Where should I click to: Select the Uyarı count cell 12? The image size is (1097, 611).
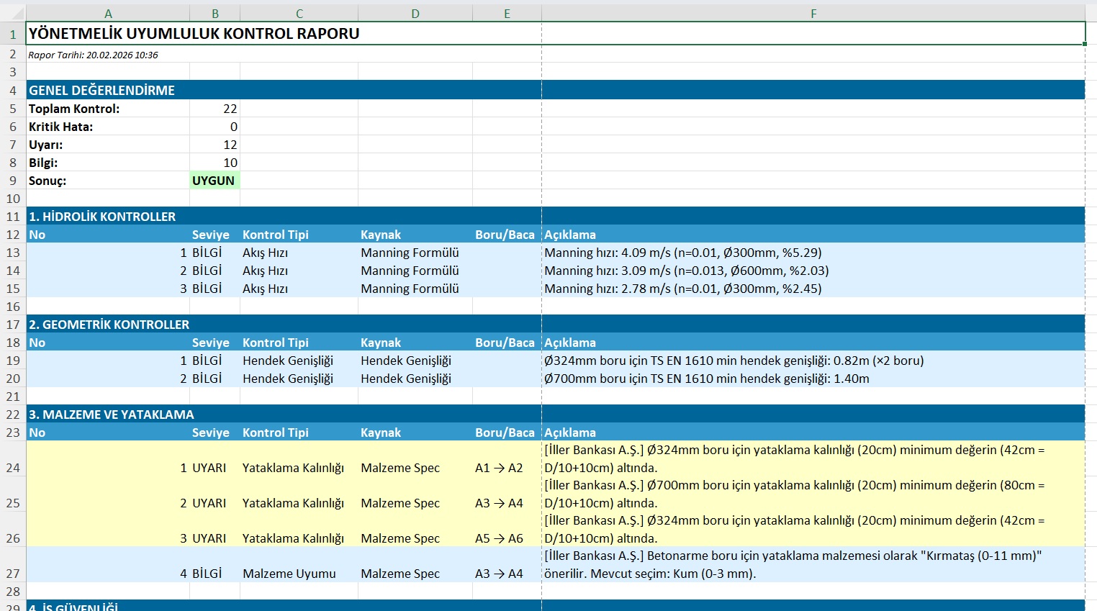click(215, 145)
